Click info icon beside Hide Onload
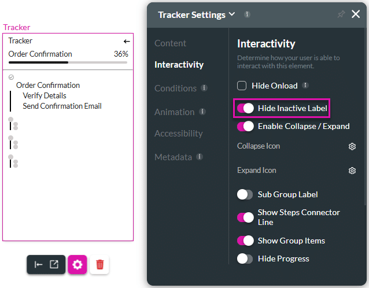This screenshot has width=369, height=288. point(305,85)
